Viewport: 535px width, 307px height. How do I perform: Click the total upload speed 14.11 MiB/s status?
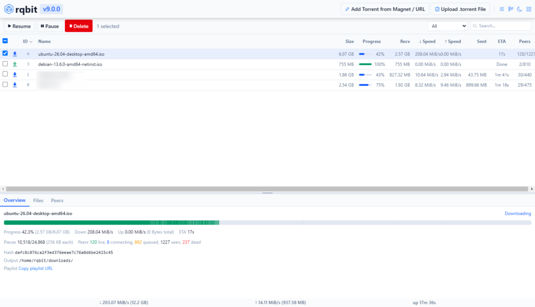(281, 303)
